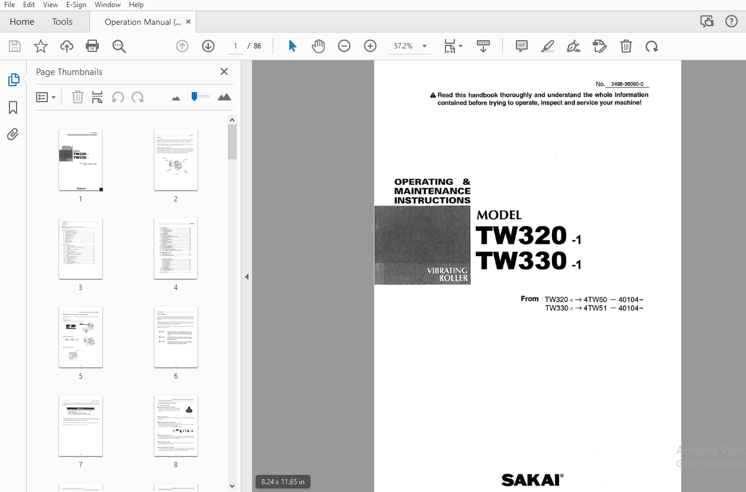The image size is (746, 492).
Task: Adjust the thumbnail size slider
Action: pyautogui.click(x=199, y=96)
